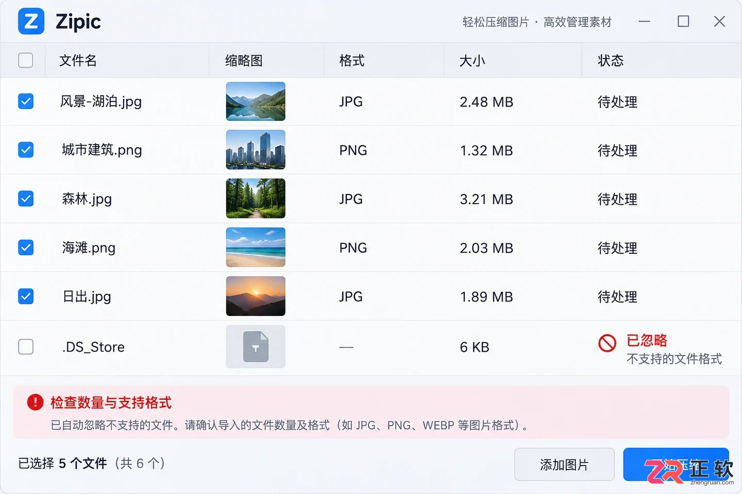Check the .DS_Store checkbox
This screenshot has width=742, height=494.
[26, 347]
